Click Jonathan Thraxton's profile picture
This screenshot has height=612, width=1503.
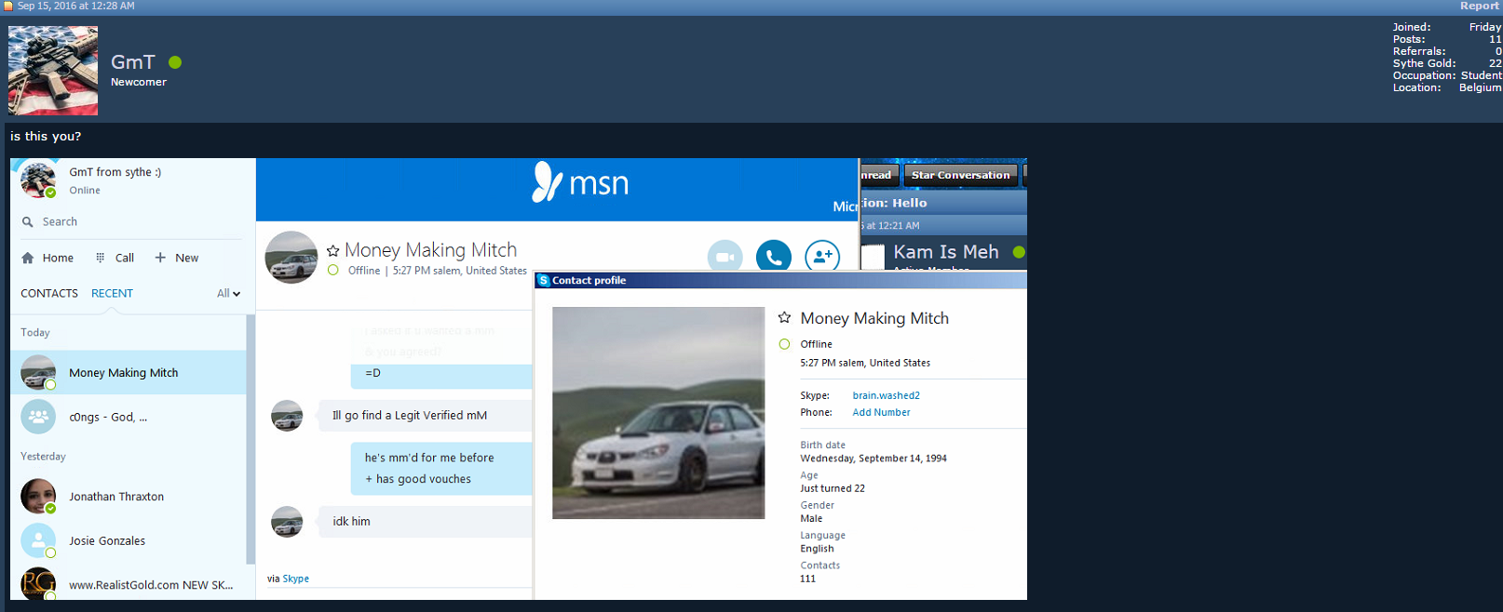38,497
